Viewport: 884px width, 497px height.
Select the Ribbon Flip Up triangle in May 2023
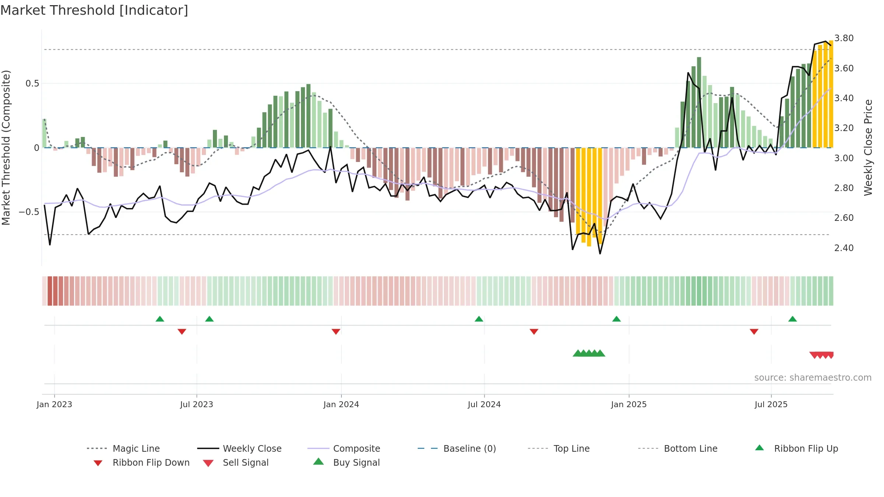[160, 319]
